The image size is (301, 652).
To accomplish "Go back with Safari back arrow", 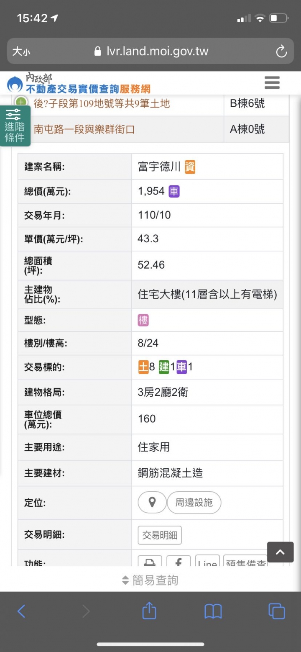I will 21,611.
